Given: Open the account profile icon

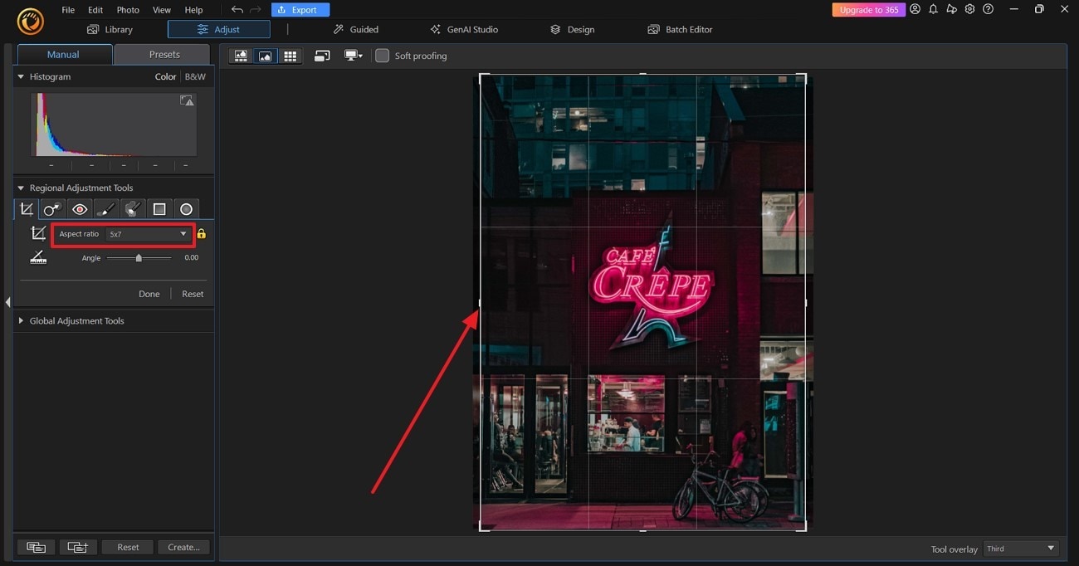Looking at the screenshot, I should point(915,9).
